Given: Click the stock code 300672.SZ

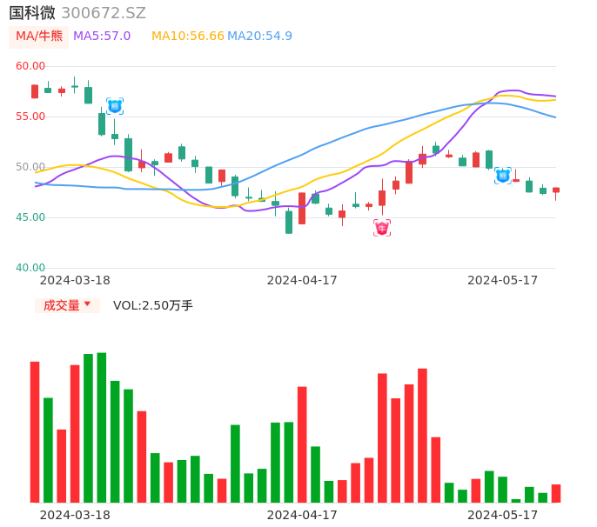Looking at the screenshot, I should pos(104,13).
